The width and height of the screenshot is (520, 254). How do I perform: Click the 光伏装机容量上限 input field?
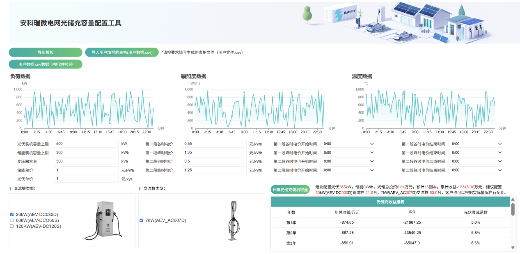click(x=86, y=144)
